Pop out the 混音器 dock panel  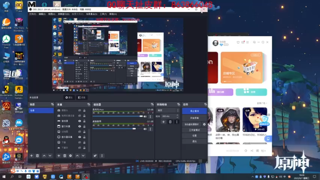tap(152, 104)
